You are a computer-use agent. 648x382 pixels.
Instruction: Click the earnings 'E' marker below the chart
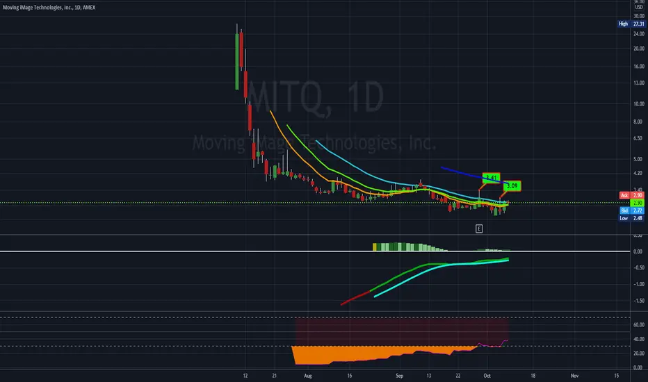(x=479, y=229)
